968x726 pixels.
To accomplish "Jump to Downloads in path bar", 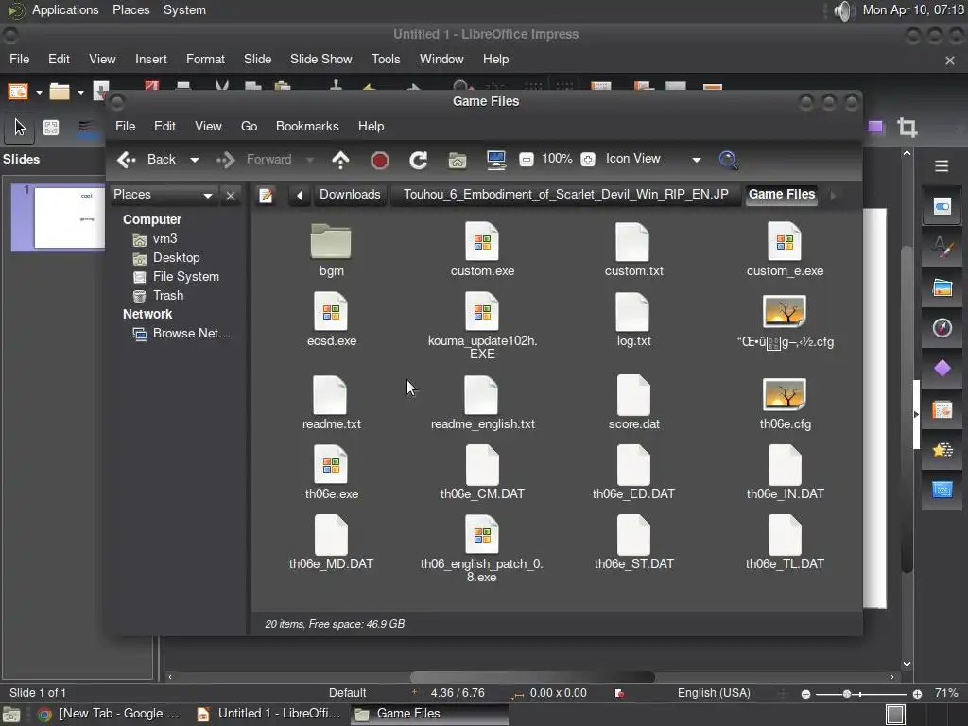I will tap(350, 195).
